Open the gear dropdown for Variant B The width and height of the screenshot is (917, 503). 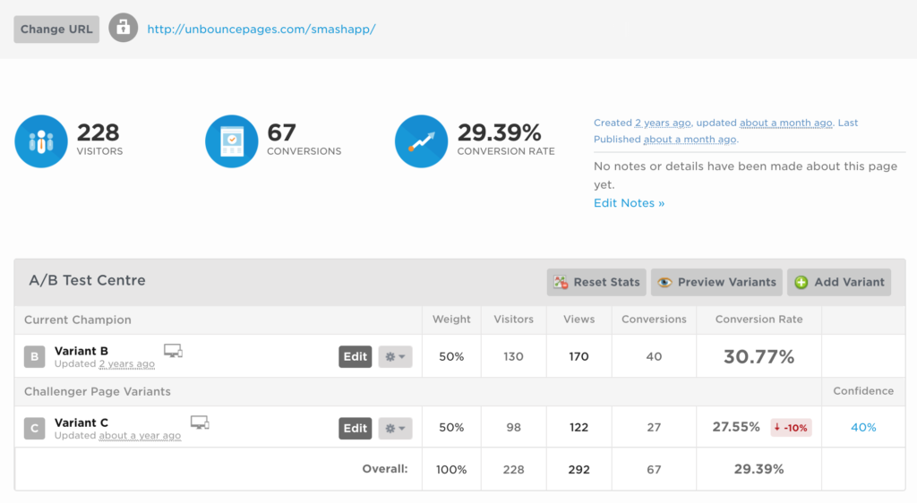(x=395, y=356)
